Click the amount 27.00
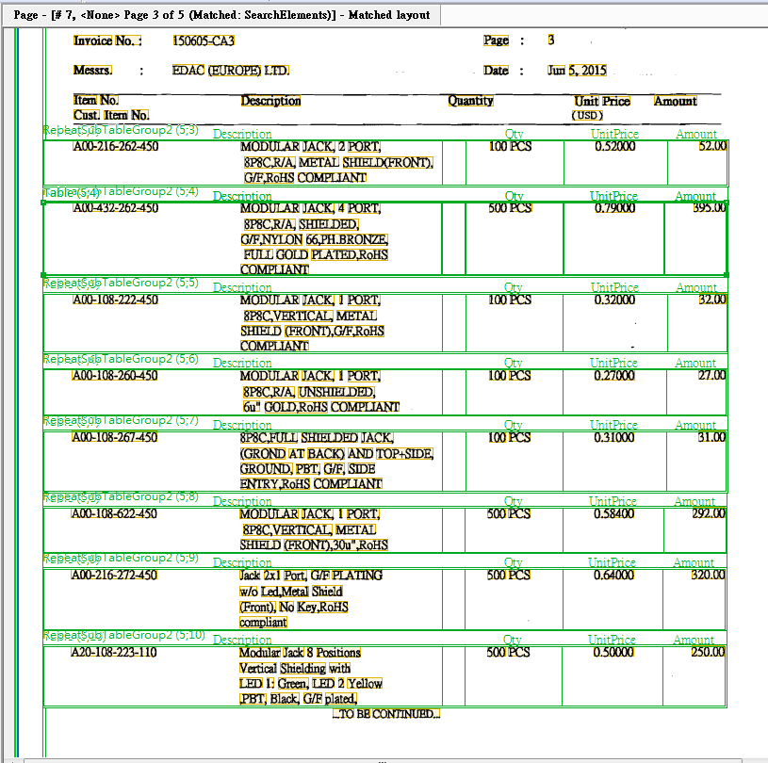Image resolution: width=768 pixels, height=763 pixels. [x=712, y=375]
